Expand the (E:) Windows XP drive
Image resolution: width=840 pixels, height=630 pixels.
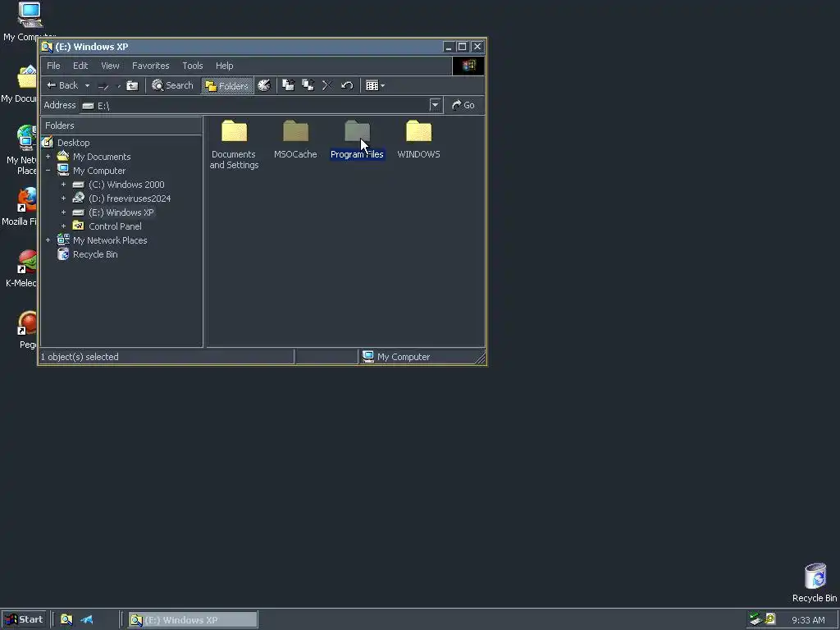(63, 212)
